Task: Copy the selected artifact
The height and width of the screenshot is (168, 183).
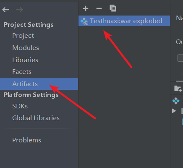Action: [113, 8]
